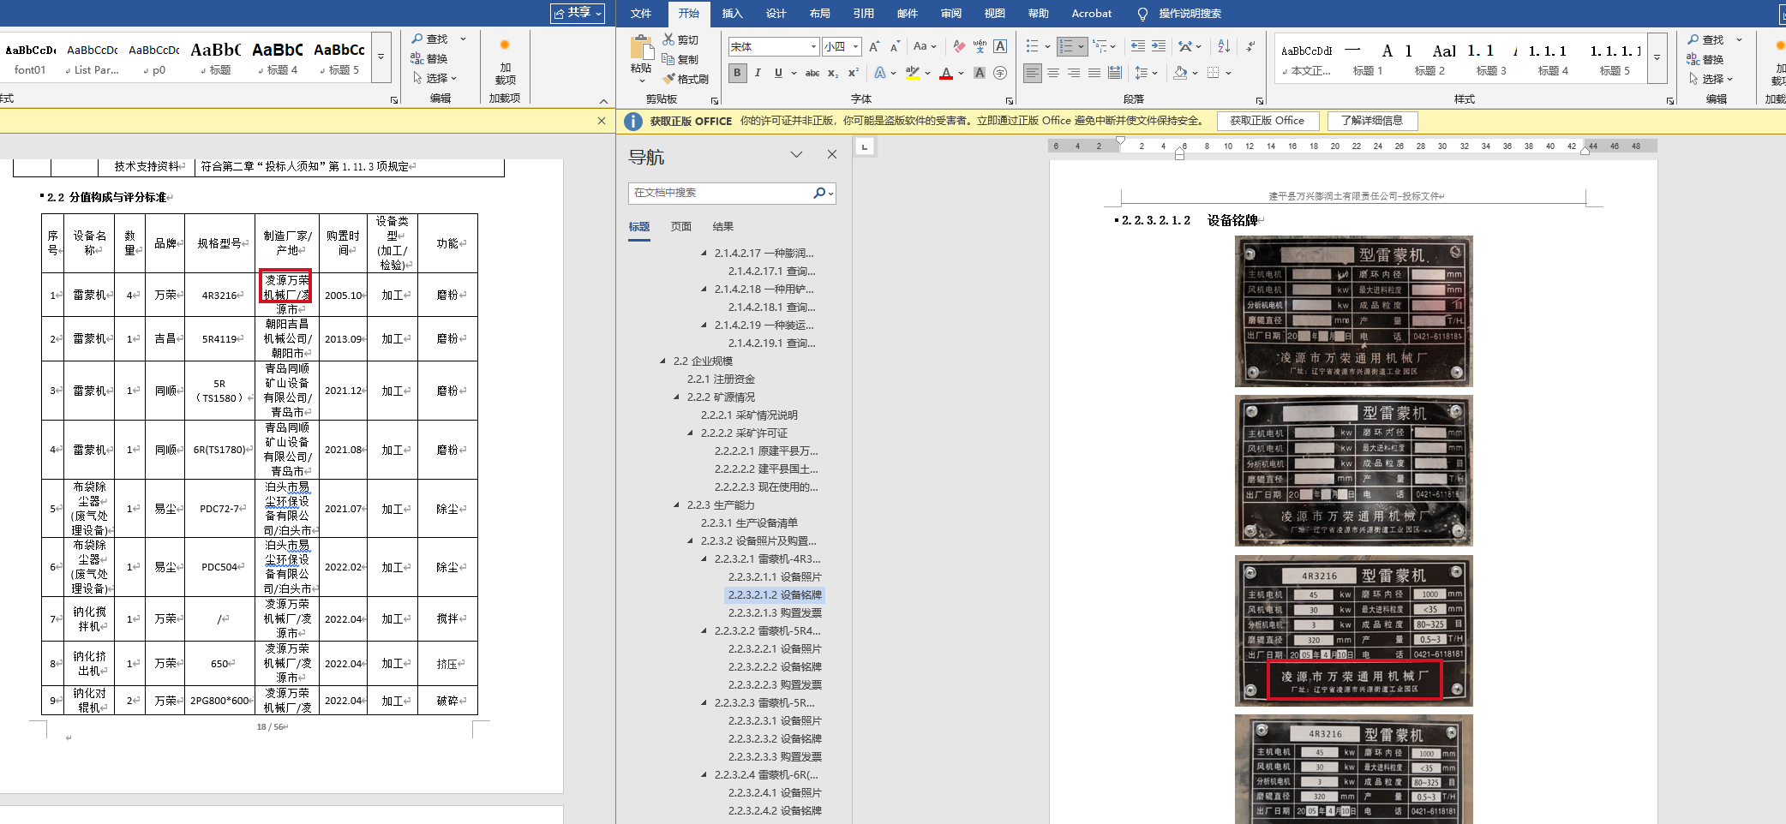This screenshot has height=824, width=1786.
Task: Collapse the 2.2 企业规模 heading
Action: coord(662,361)
